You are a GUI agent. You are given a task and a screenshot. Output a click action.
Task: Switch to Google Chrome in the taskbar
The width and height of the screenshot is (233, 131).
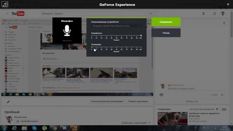(x=54, y=128)
